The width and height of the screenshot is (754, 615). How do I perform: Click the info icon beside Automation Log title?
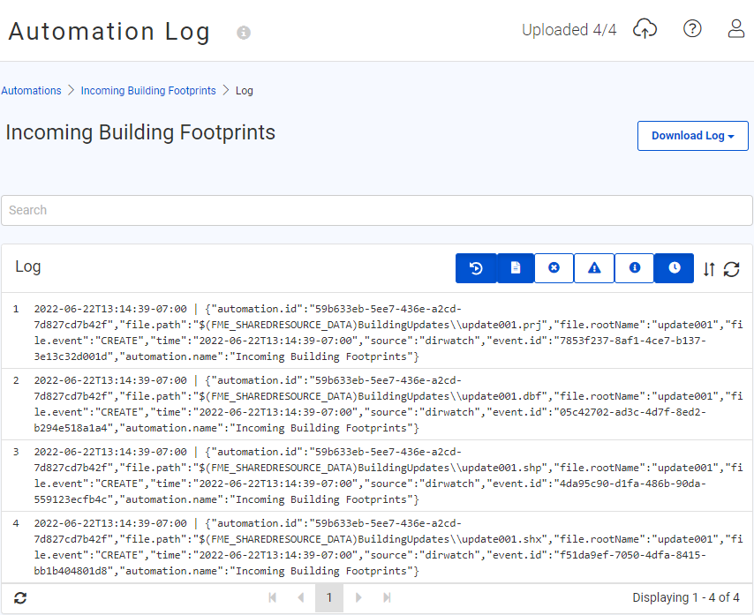point(242,33)
